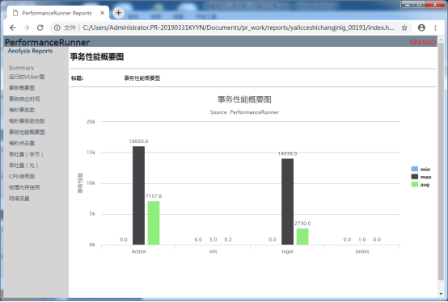Open a new browser tab
The image size is (448, 302).
click(118, 13)
